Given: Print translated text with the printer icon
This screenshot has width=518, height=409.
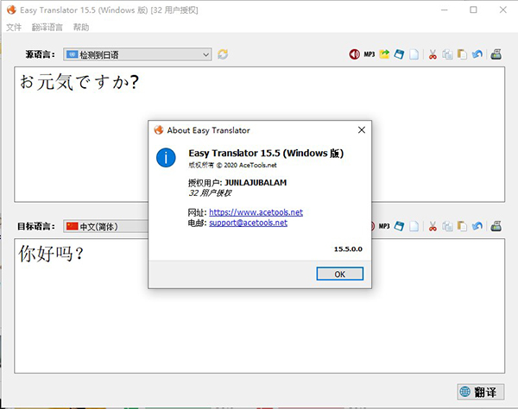Looking at the screenshot, I should click(x=496, y=226).
